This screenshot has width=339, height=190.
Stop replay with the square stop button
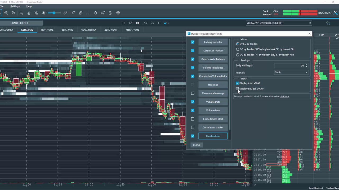click(x=124, y=23)
